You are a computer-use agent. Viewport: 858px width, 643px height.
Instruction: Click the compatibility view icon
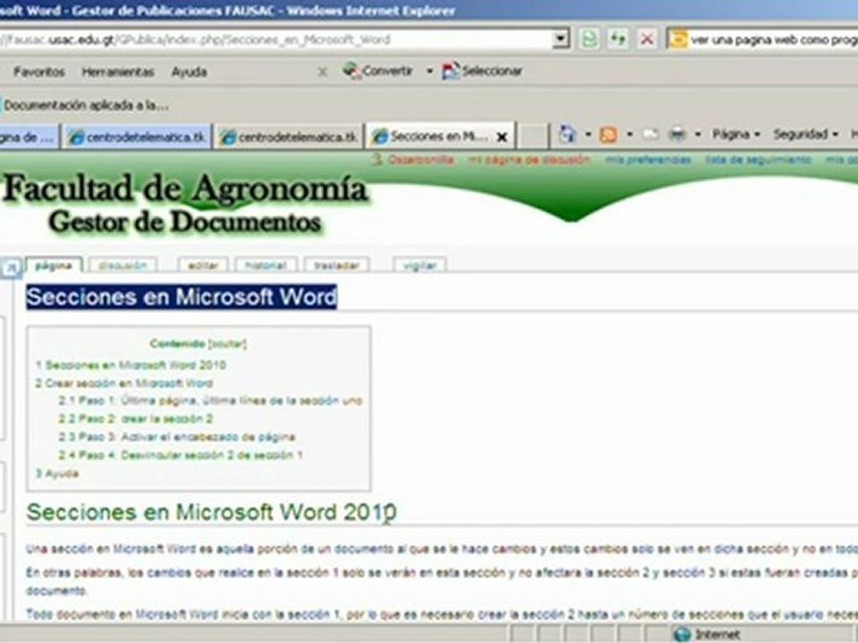589,39
